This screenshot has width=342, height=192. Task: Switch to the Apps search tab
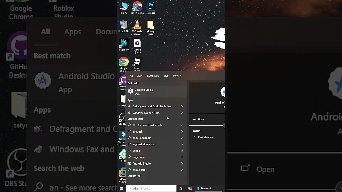140,76
